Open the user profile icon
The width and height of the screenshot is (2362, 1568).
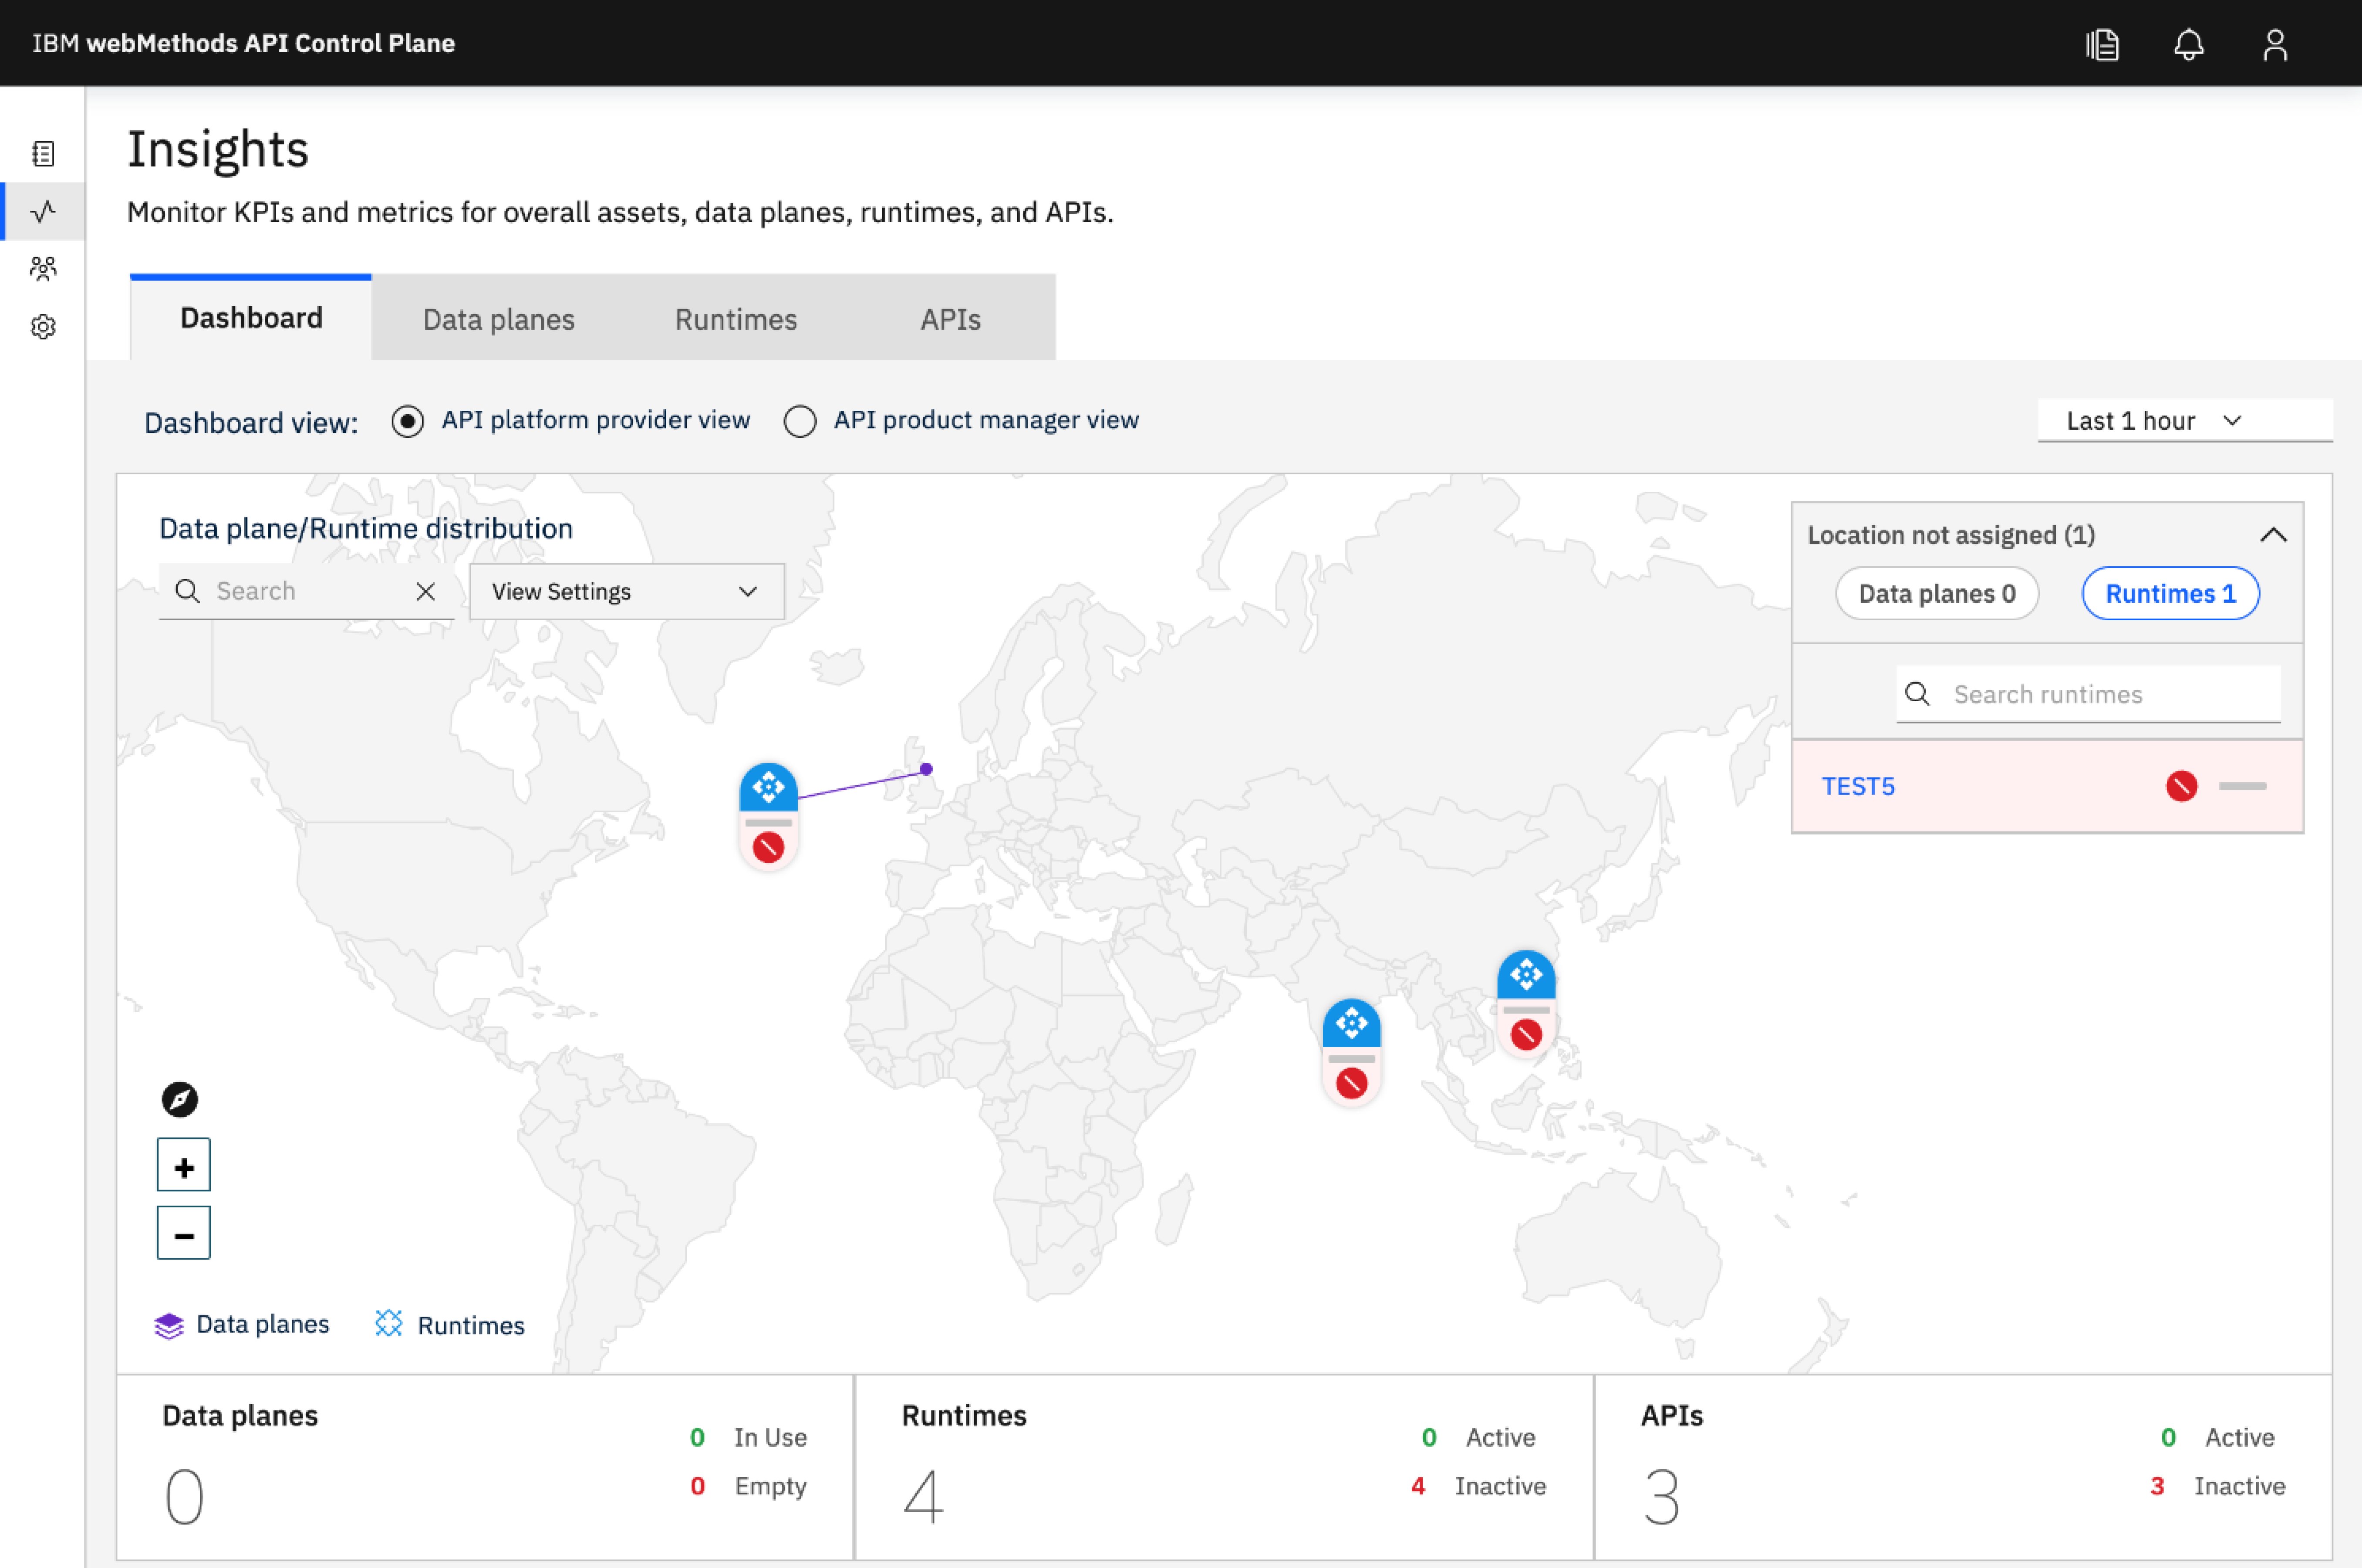click(x=2275, y=44)
